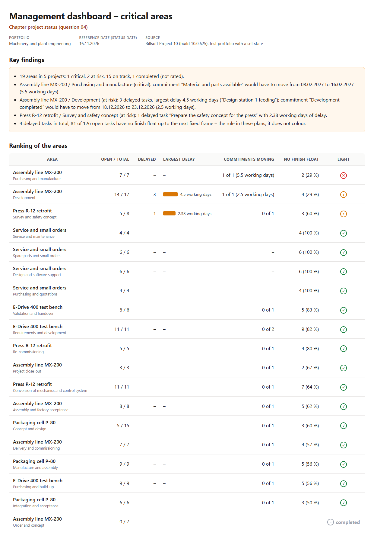Click the COMMITMENTS MOVING column header
Screen dimensions: 374x536
[x=249, y=159]
